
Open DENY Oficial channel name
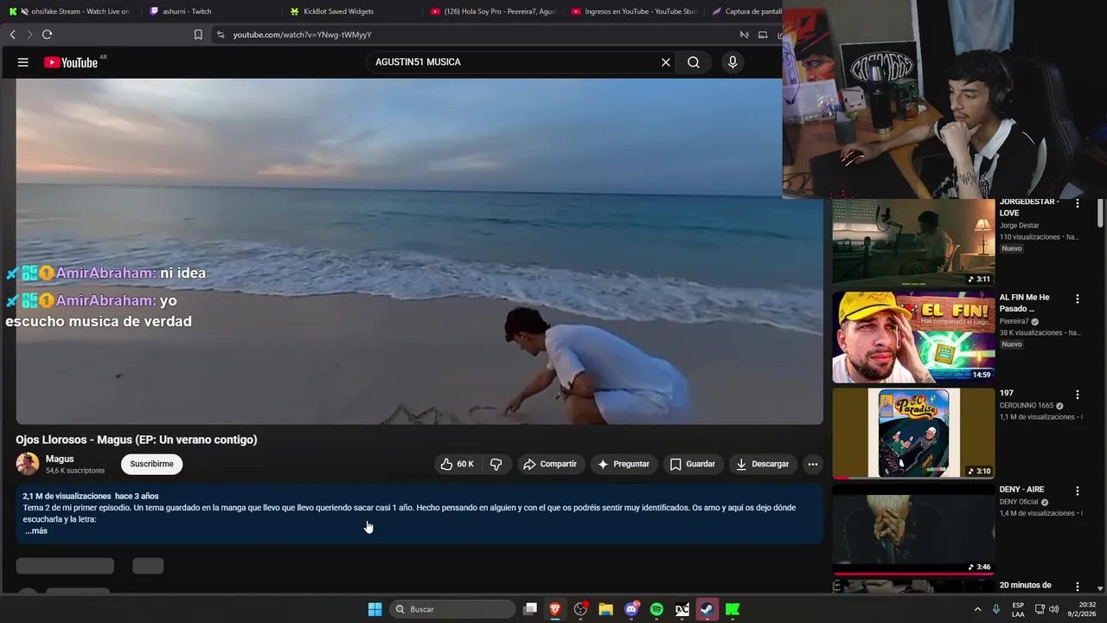click(x=1019, y=501)
